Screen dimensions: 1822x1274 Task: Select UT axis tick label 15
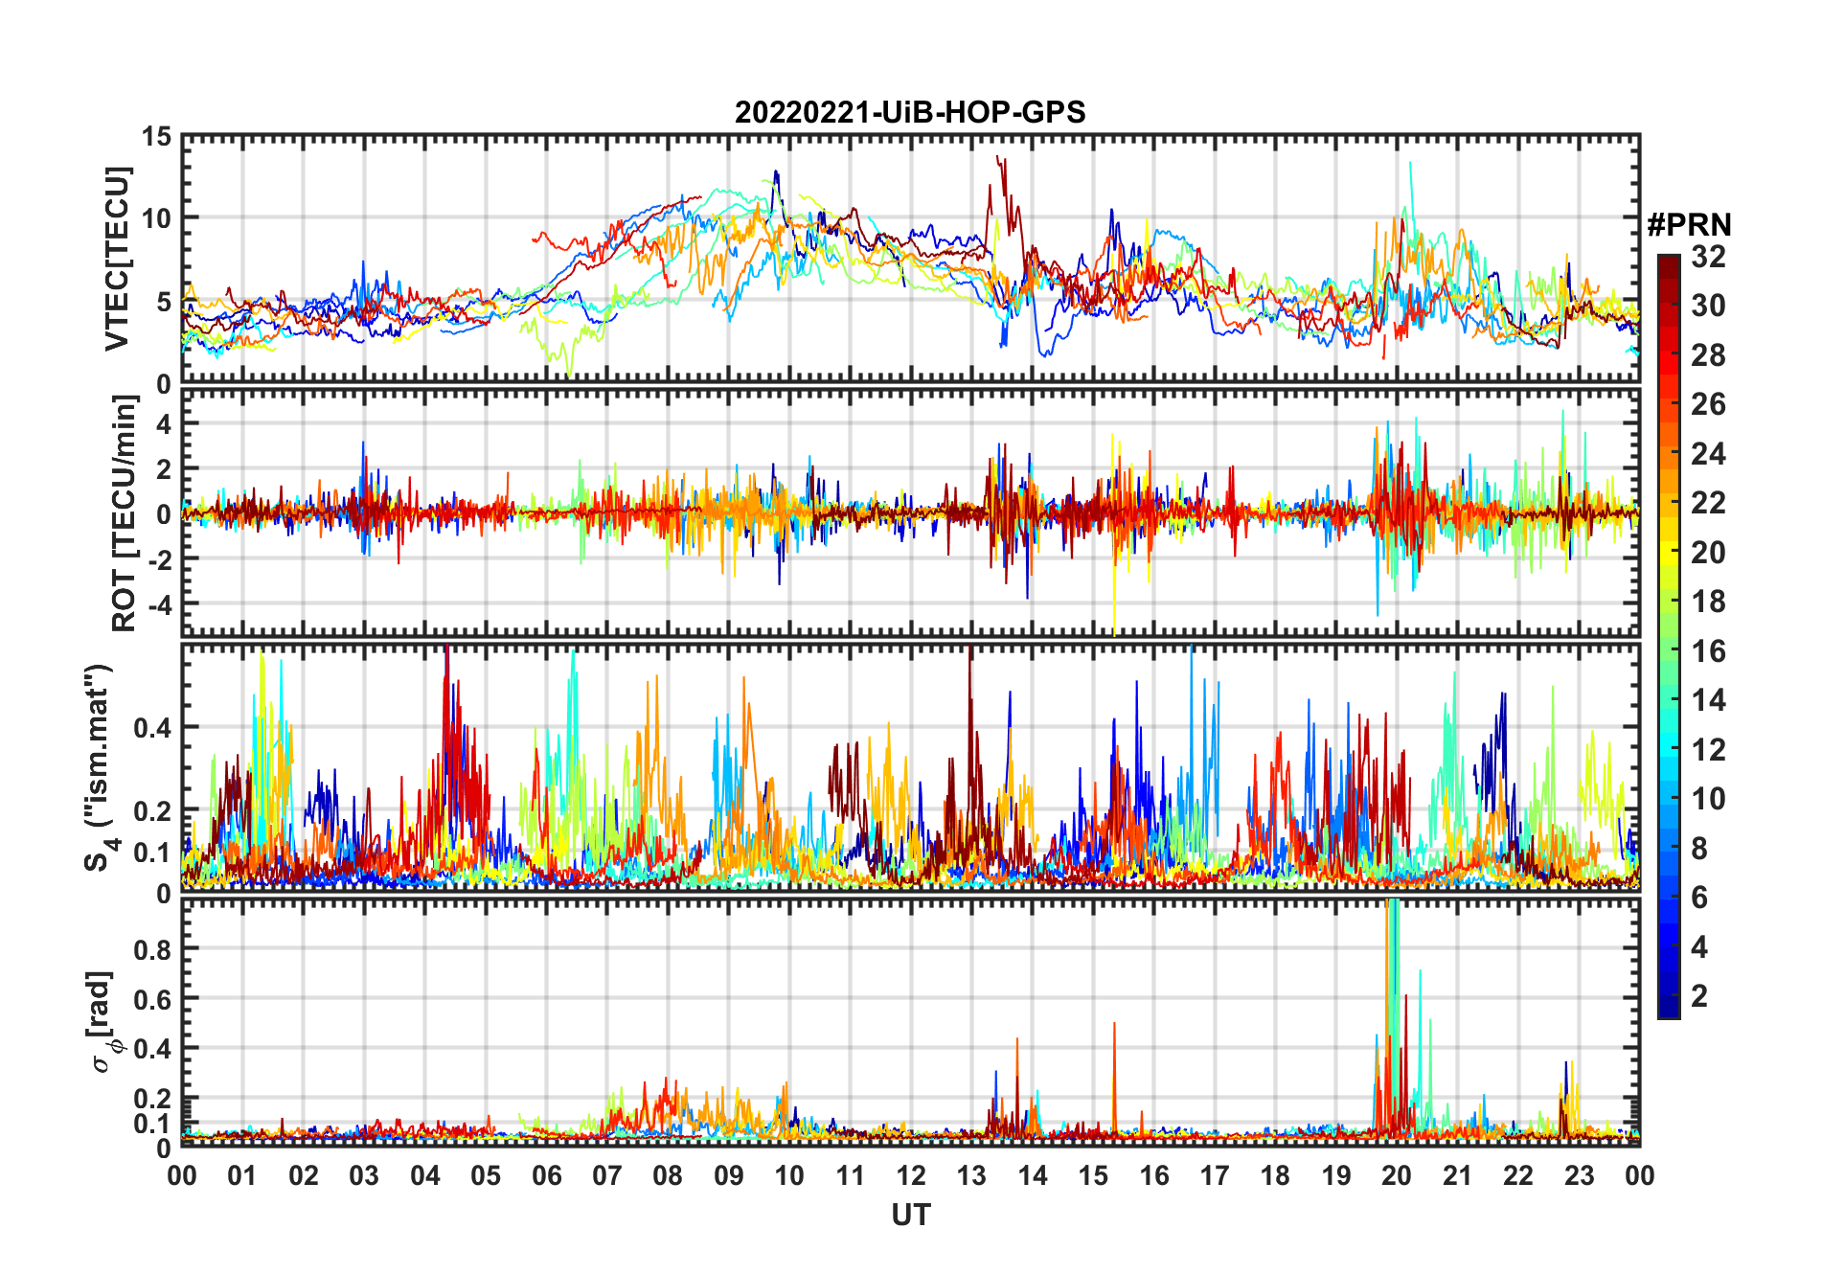point(1093,1175)
